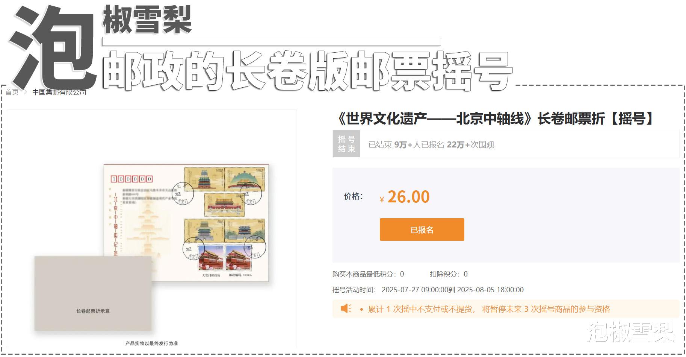
Task: Click the 100000 postcode boxes on envelope
Action: (x=131, y=179)
